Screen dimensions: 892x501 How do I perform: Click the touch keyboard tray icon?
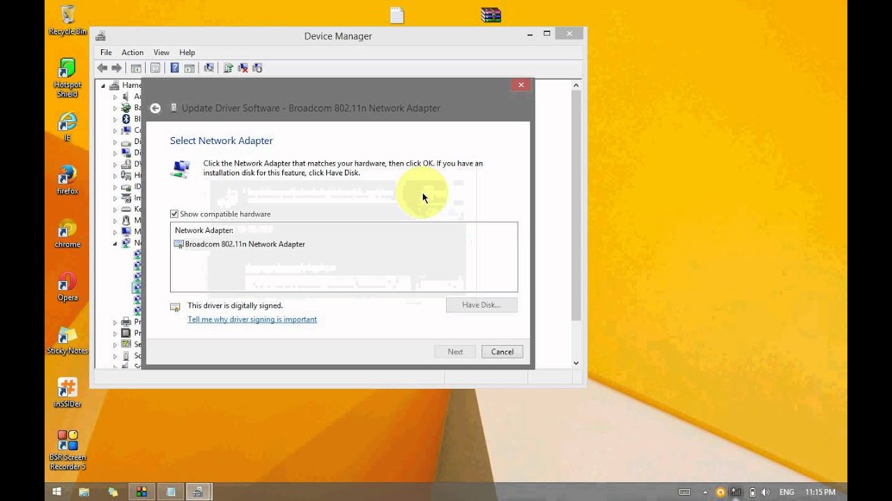[684, 492]
